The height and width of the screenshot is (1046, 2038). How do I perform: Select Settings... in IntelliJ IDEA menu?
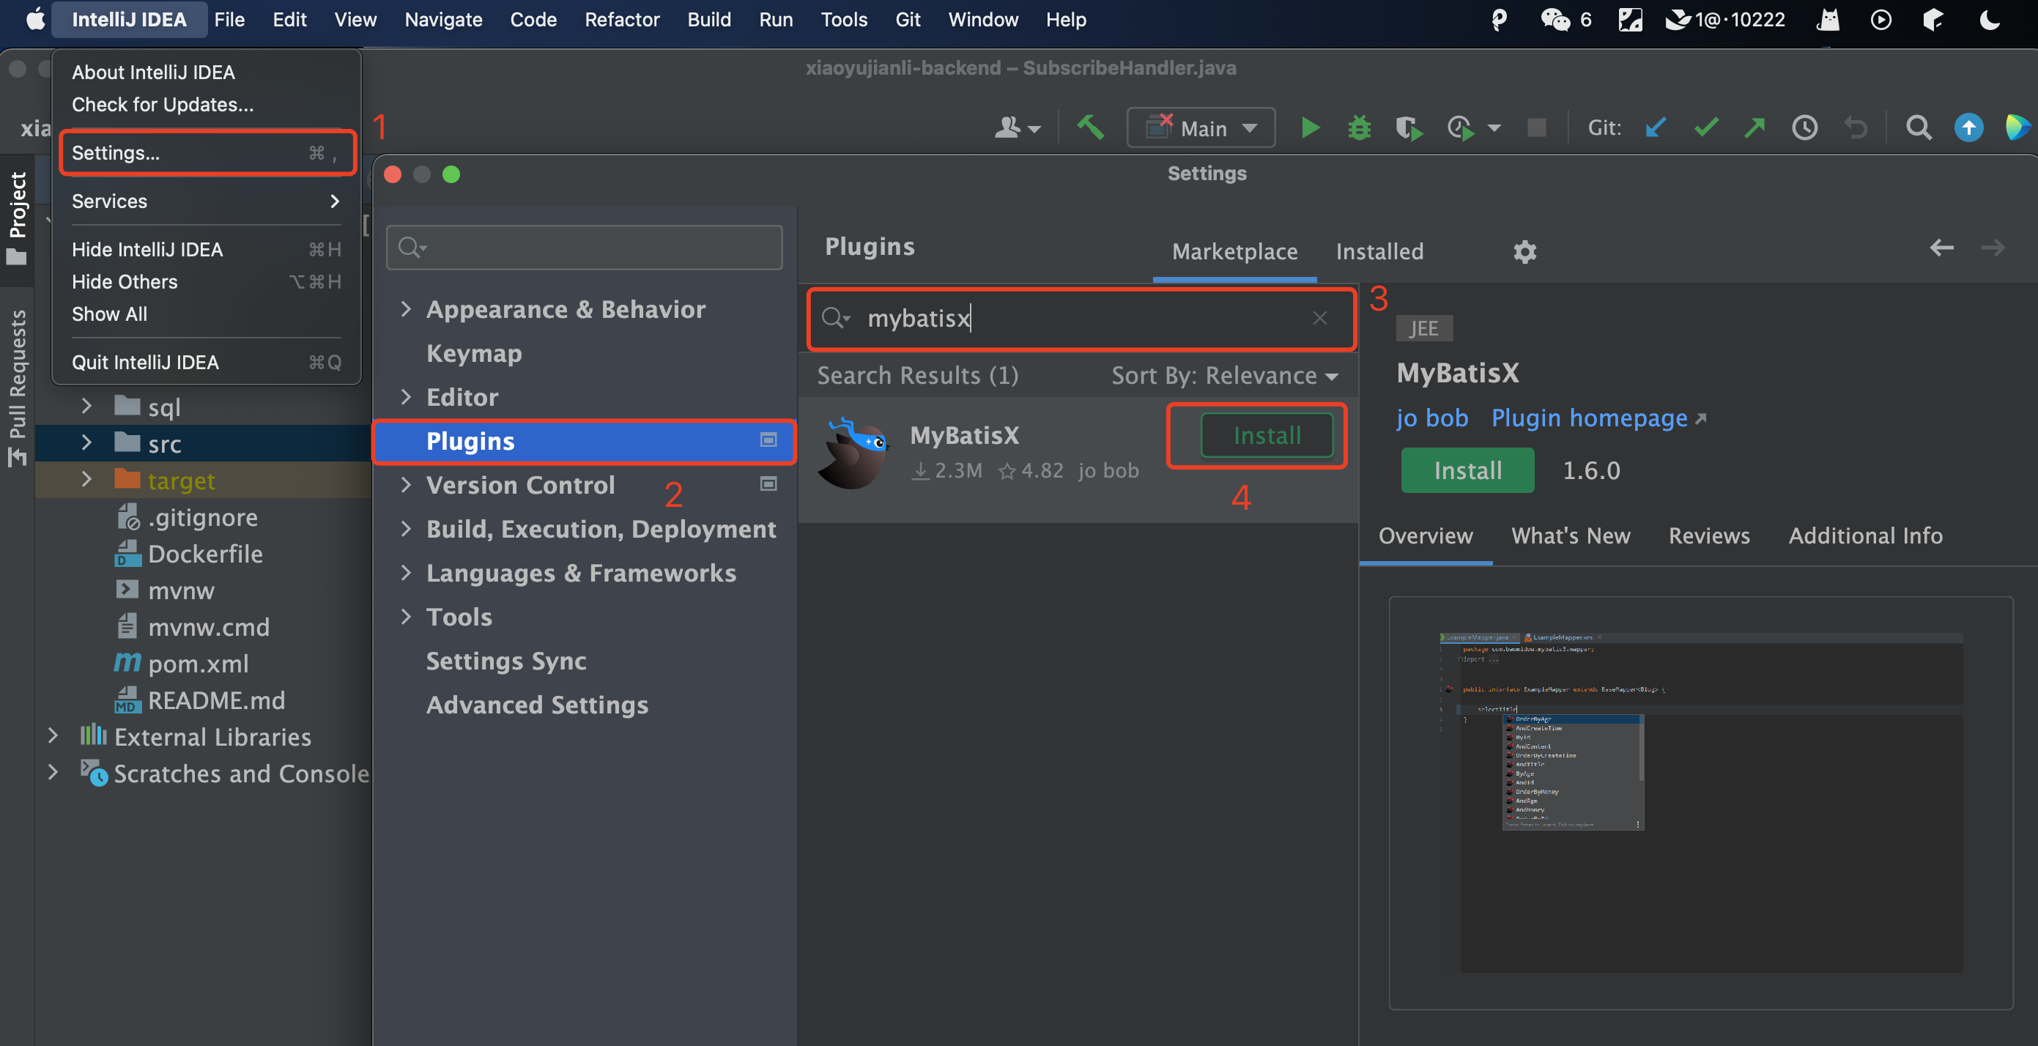[116, 152]
